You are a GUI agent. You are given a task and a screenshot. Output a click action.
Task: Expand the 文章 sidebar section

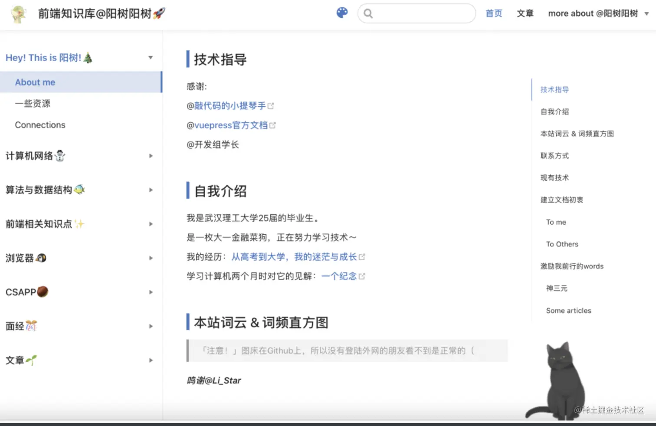[x=151, y=360]
